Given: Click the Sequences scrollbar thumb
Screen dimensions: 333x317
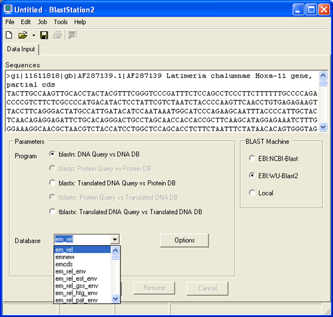Looking at the screenshot, I should (323, 83).
